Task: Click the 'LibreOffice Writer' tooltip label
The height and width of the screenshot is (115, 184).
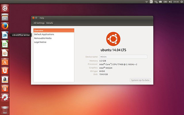Action: point(21,35)
